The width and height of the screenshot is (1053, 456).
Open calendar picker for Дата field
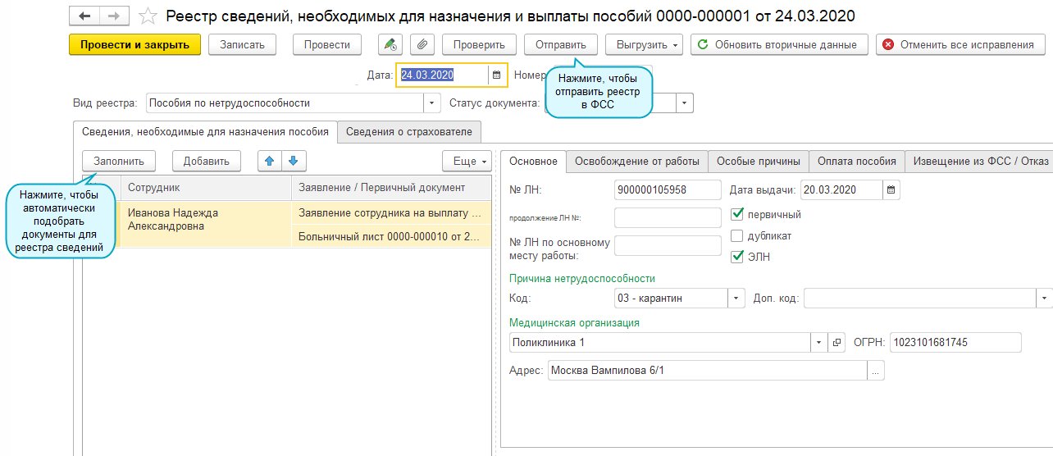click(x=496, y=75)
